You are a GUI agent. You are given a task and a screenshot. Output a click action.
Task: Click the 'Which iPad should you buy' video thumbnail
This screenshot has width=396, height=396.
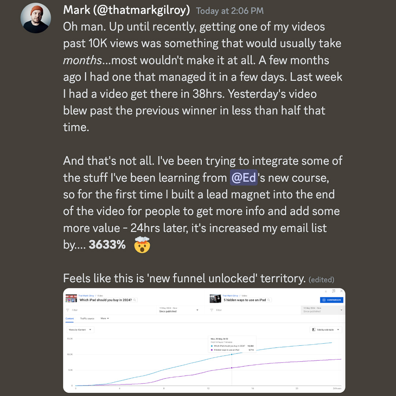71,298
